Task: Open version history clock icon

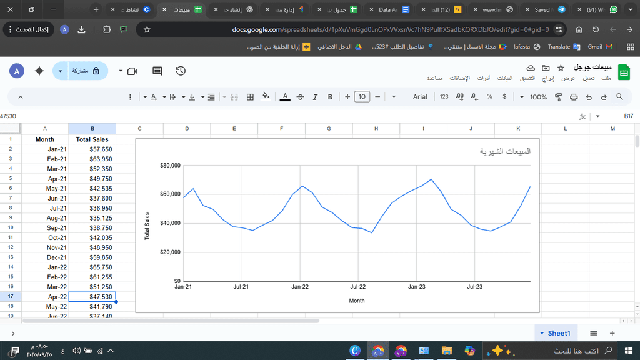Action: coord(181,71)
